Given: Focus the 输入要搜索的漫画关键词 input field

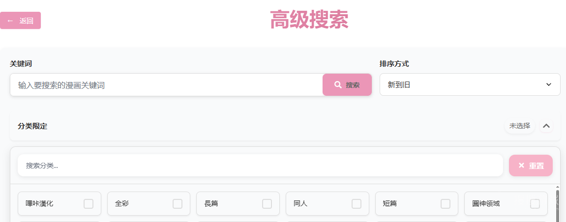Looking at the screenshot, I should point(166,84).
